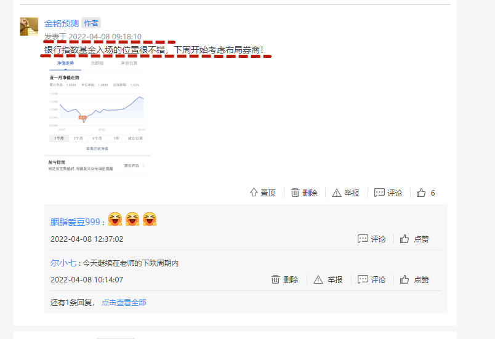Delete 尔小七's reply
Image resolution: width=495 pixels, height=339 pixels.
[x=285, y=279]
